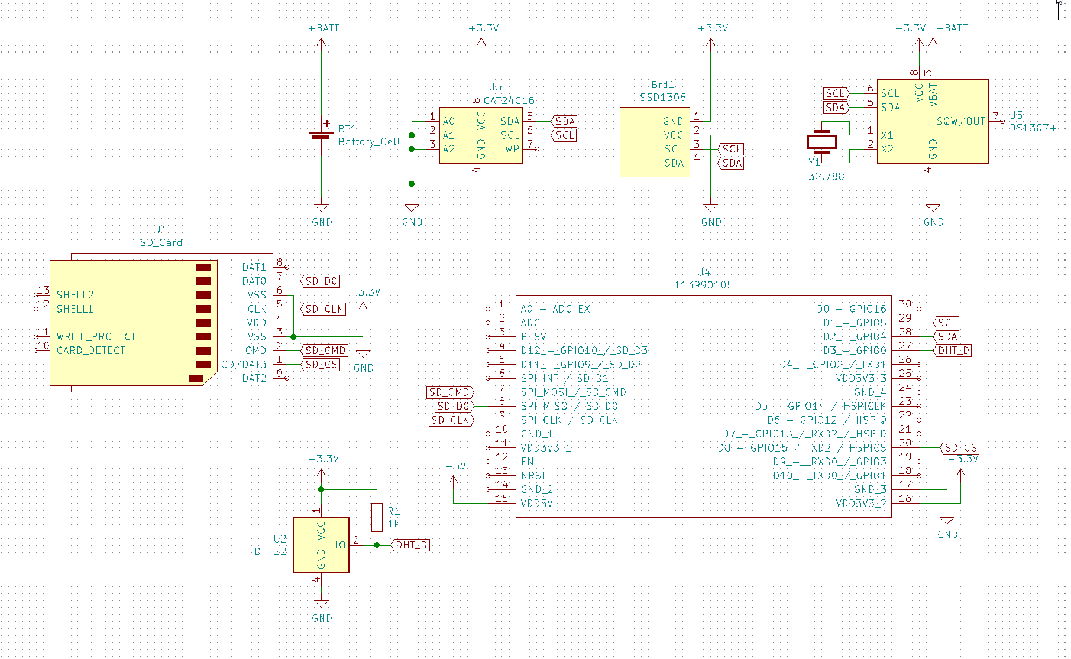Select the SDA label on U3 pin 5
The height and width of the screenshot is (659, 1071).
pyautogui.click(x=564, y=121)
